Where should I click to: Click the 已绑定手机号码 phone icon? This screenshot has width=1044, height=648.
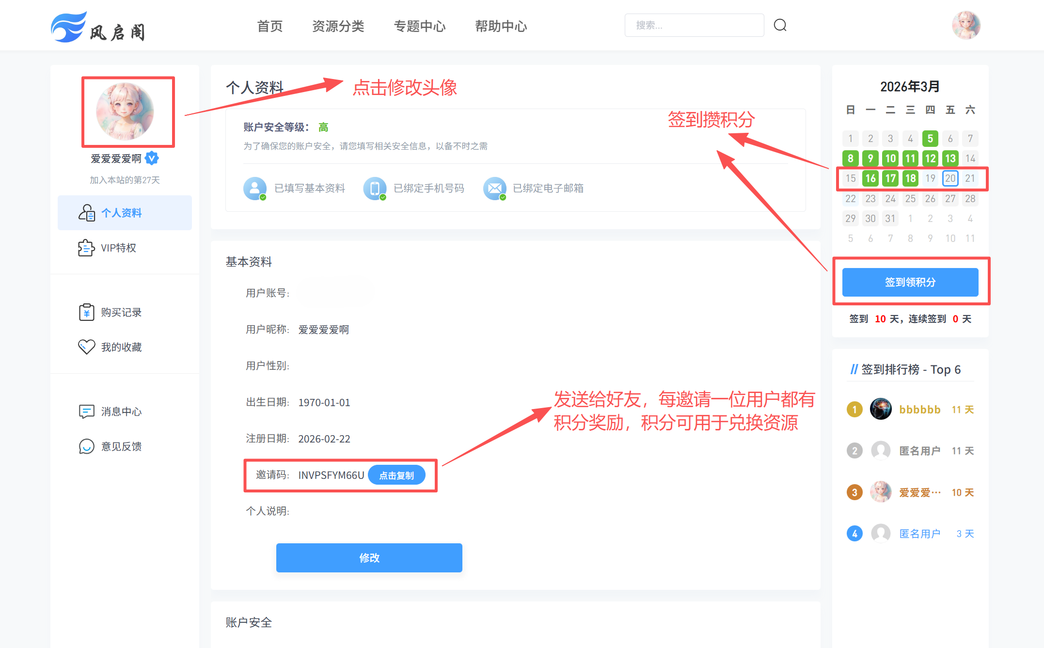[375, 188]
